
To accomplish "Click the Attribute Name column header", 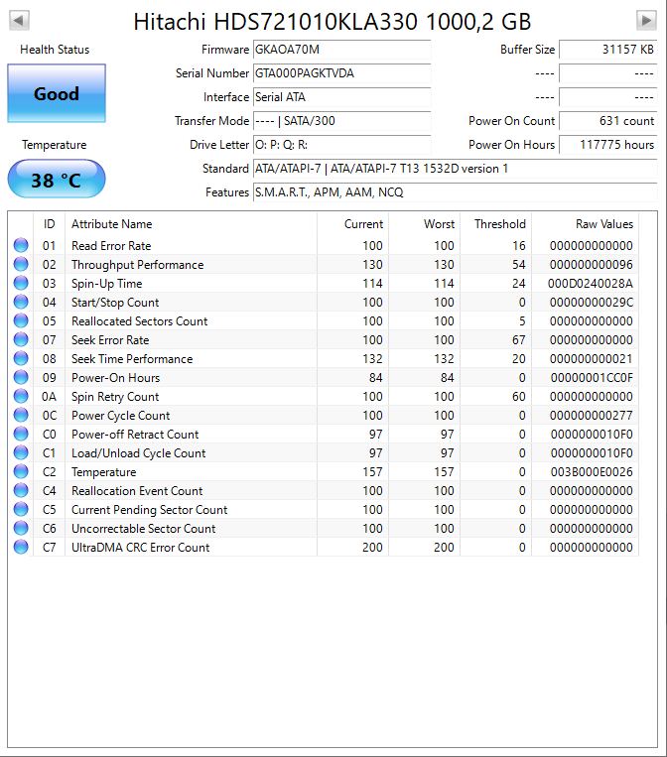I will click(x=191, y=224).
